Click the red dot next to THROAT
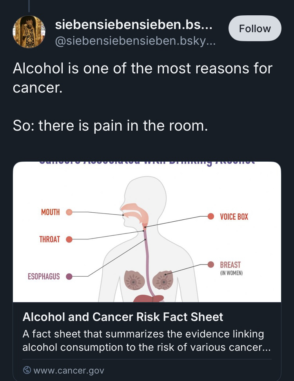Screen dimensions: 294x381 point(69,239)
